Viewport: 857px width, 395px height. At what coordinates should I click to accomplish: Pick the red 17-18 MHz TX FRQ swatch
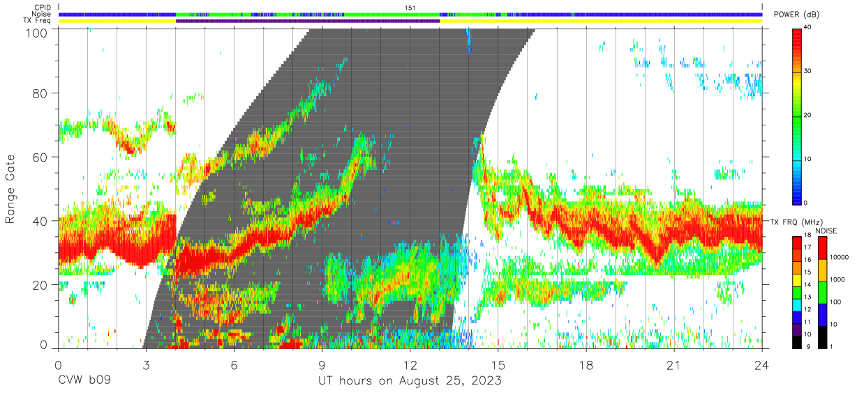coord(797,242)
